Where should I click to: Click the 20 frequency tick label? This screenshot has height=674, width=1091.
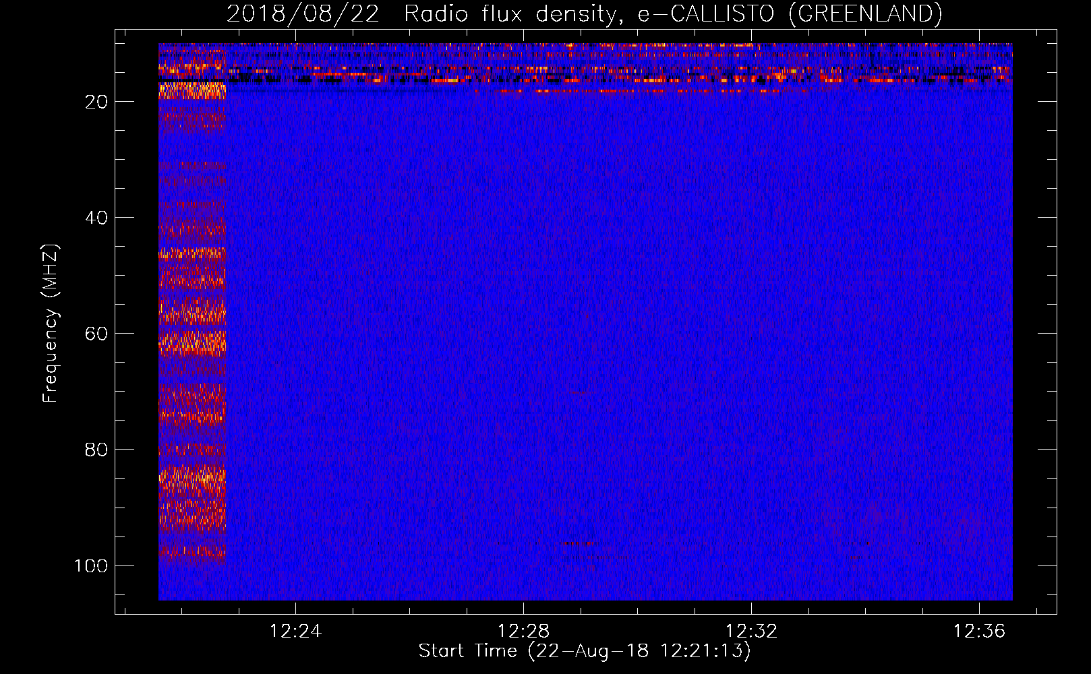(x=96, y=102)
